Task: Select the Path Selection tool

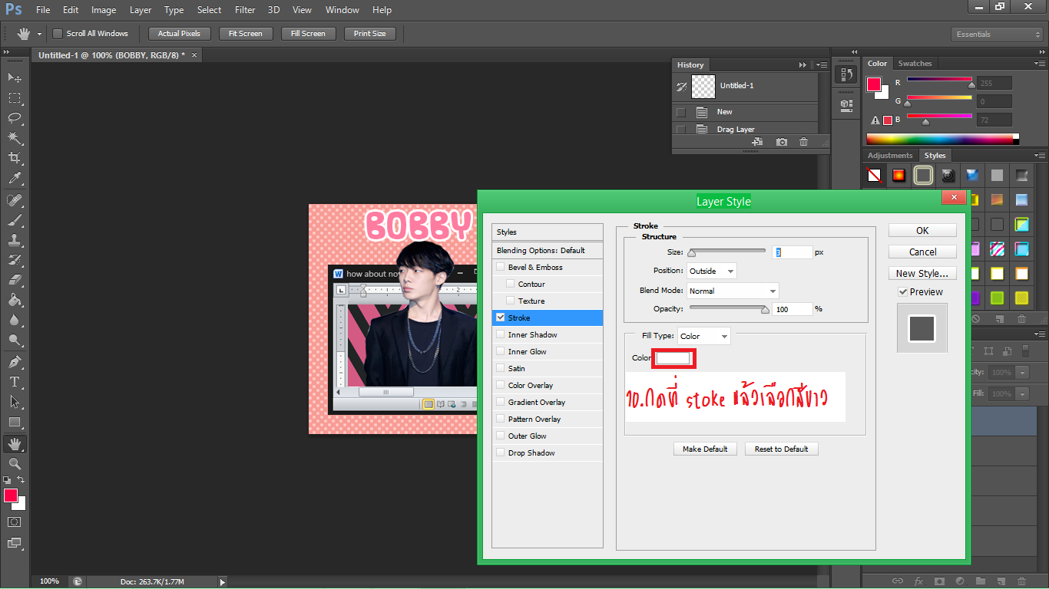Action: [x=15, y=402]
